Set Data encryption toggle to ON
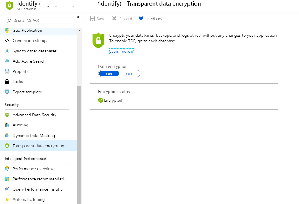 pos(109,74)
